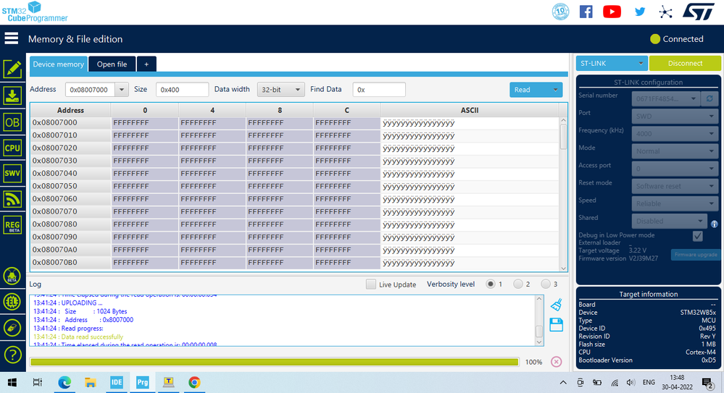The image size is (724, 393).
Task: Open File Explorer from taskbar
Action: 90,382
